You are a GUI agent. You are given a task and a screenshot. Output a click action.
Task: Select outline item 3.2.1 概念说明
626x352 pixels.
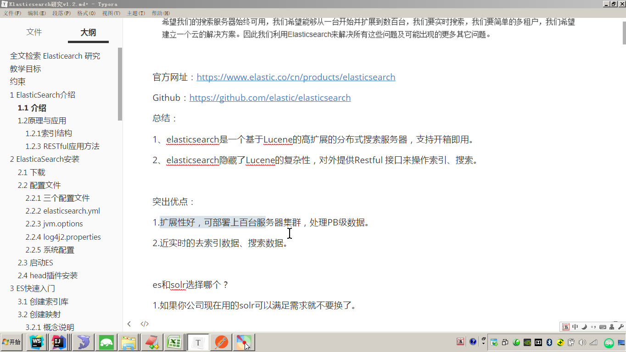pyautogui.click(x=50, y=327)
